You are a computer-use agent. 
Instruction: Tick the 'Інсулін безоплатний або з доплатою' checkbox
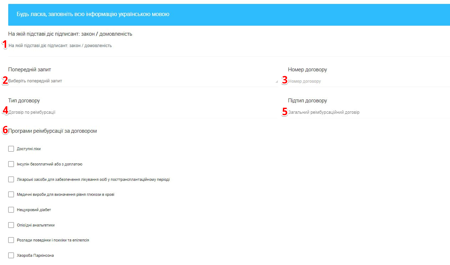point(11,164)
